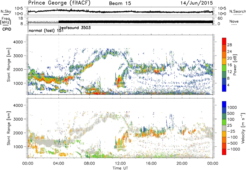
Task: Click the "18" frequency axis tick
Action: (x=21, y=18)
